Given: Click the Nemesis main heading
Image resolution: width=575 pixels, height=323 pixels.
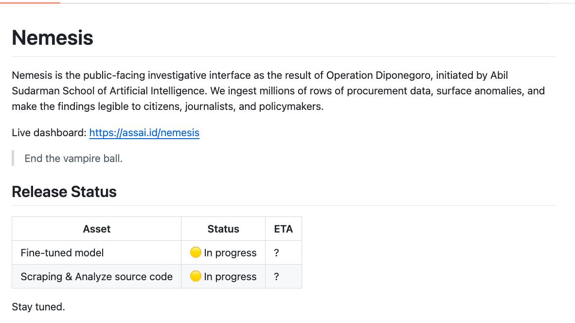Looking at the screenshot, I should pos(53,38).
